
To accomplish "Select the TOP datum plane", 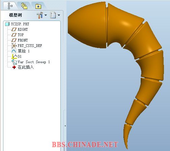I will tap(18, 35).
